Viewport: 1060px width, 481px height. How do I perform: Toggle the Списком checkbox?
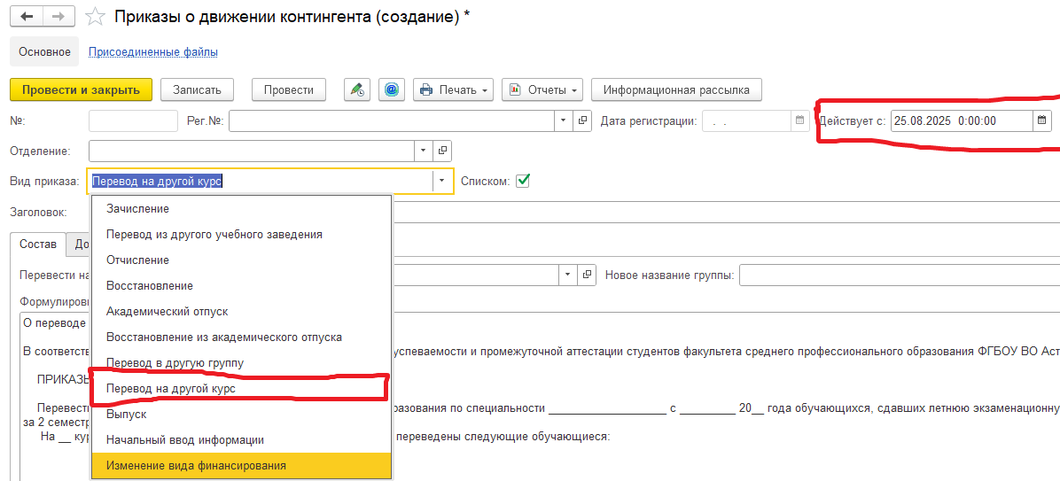[x=523, y=181]
